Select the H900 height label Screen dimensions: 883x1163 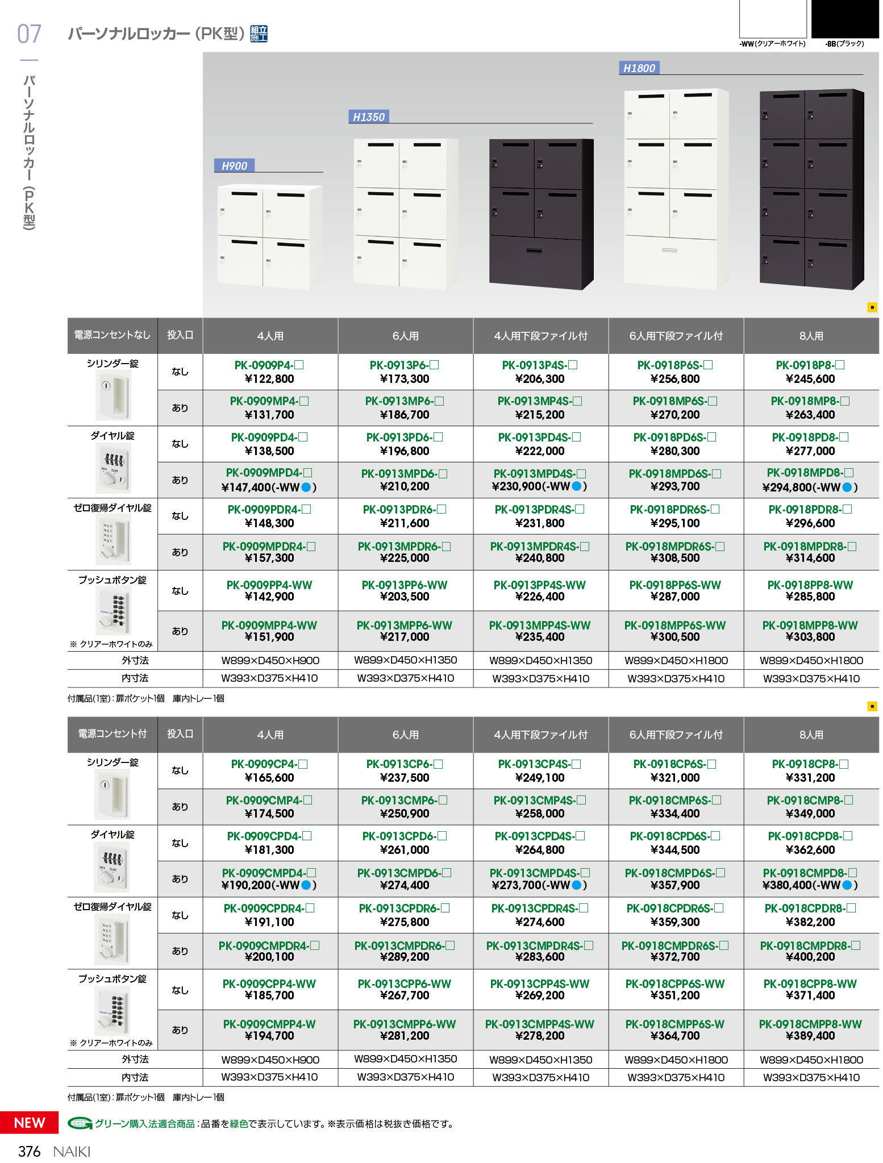click(234, 166)
